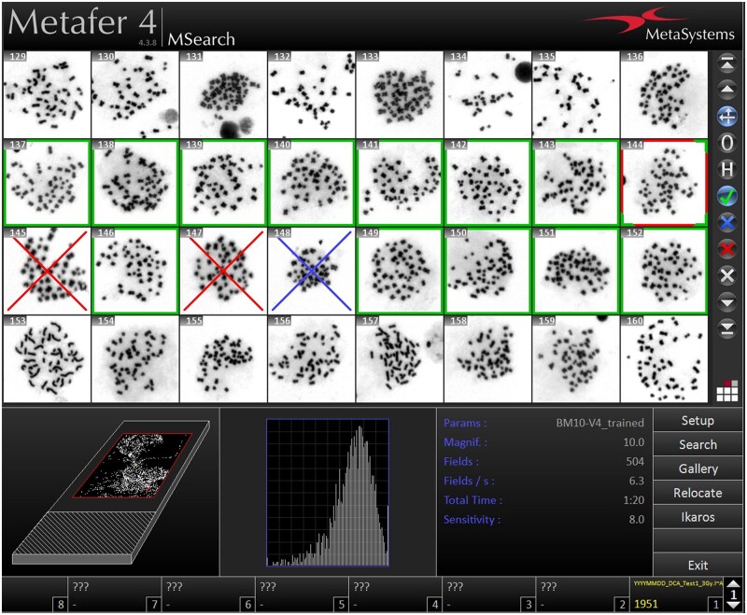Select green-framed thumbnail 139
Screen dimensions: 747x615
click(223, 183)
